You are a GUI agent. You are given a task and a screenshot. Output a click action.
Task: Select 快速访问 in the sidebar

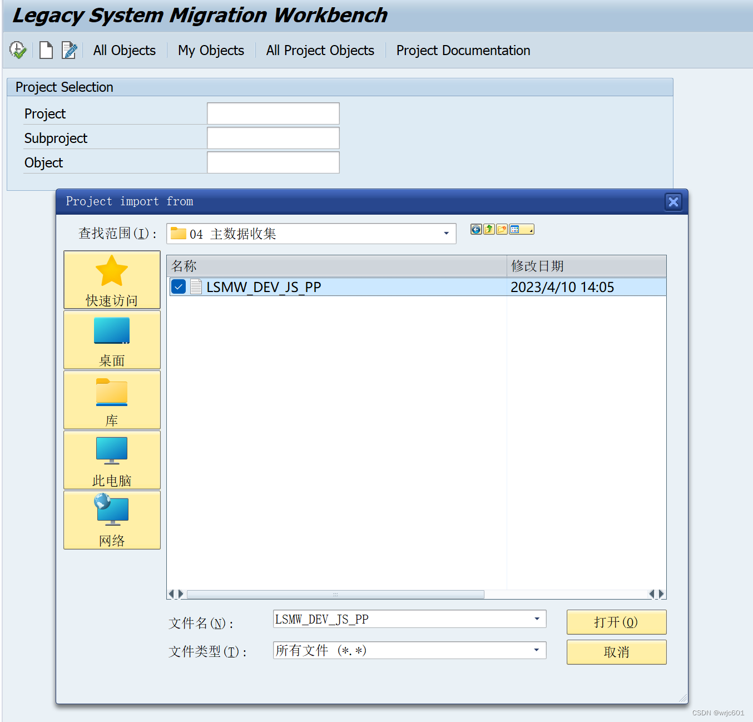(x=112, y=280)
